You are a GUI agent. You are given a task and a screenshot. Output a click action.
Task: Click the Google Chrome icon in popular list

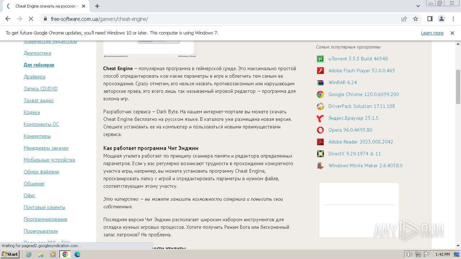pos(320,95)
